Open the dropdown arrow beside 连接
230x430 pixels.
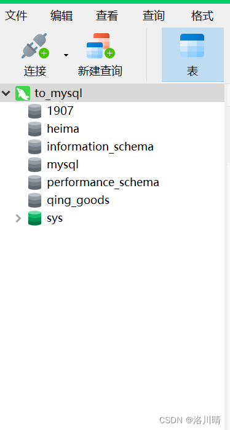click(66, 55)
